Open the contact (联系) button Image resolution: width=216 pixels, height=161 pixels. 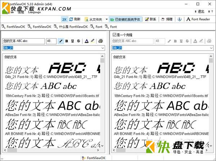pos(150,19)
